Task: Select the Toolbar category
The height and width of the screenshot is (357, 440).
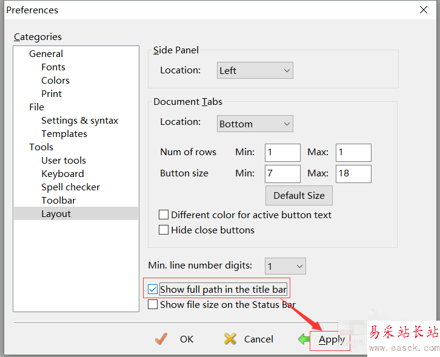Action: [x=58, y=201]
